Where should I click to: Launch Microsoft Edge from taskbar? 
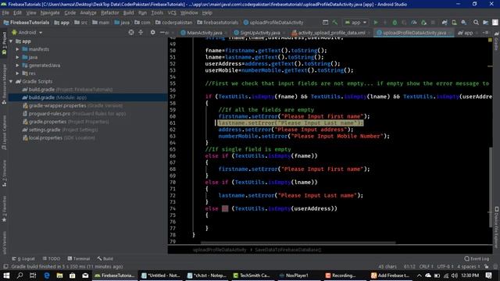[47, 276]
